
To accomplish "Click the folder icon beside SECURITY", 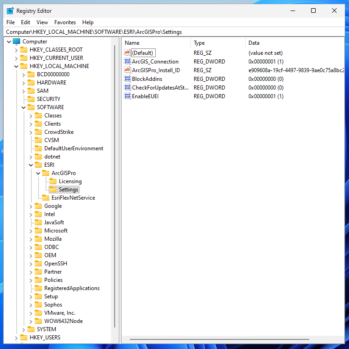I will point(31,99).
